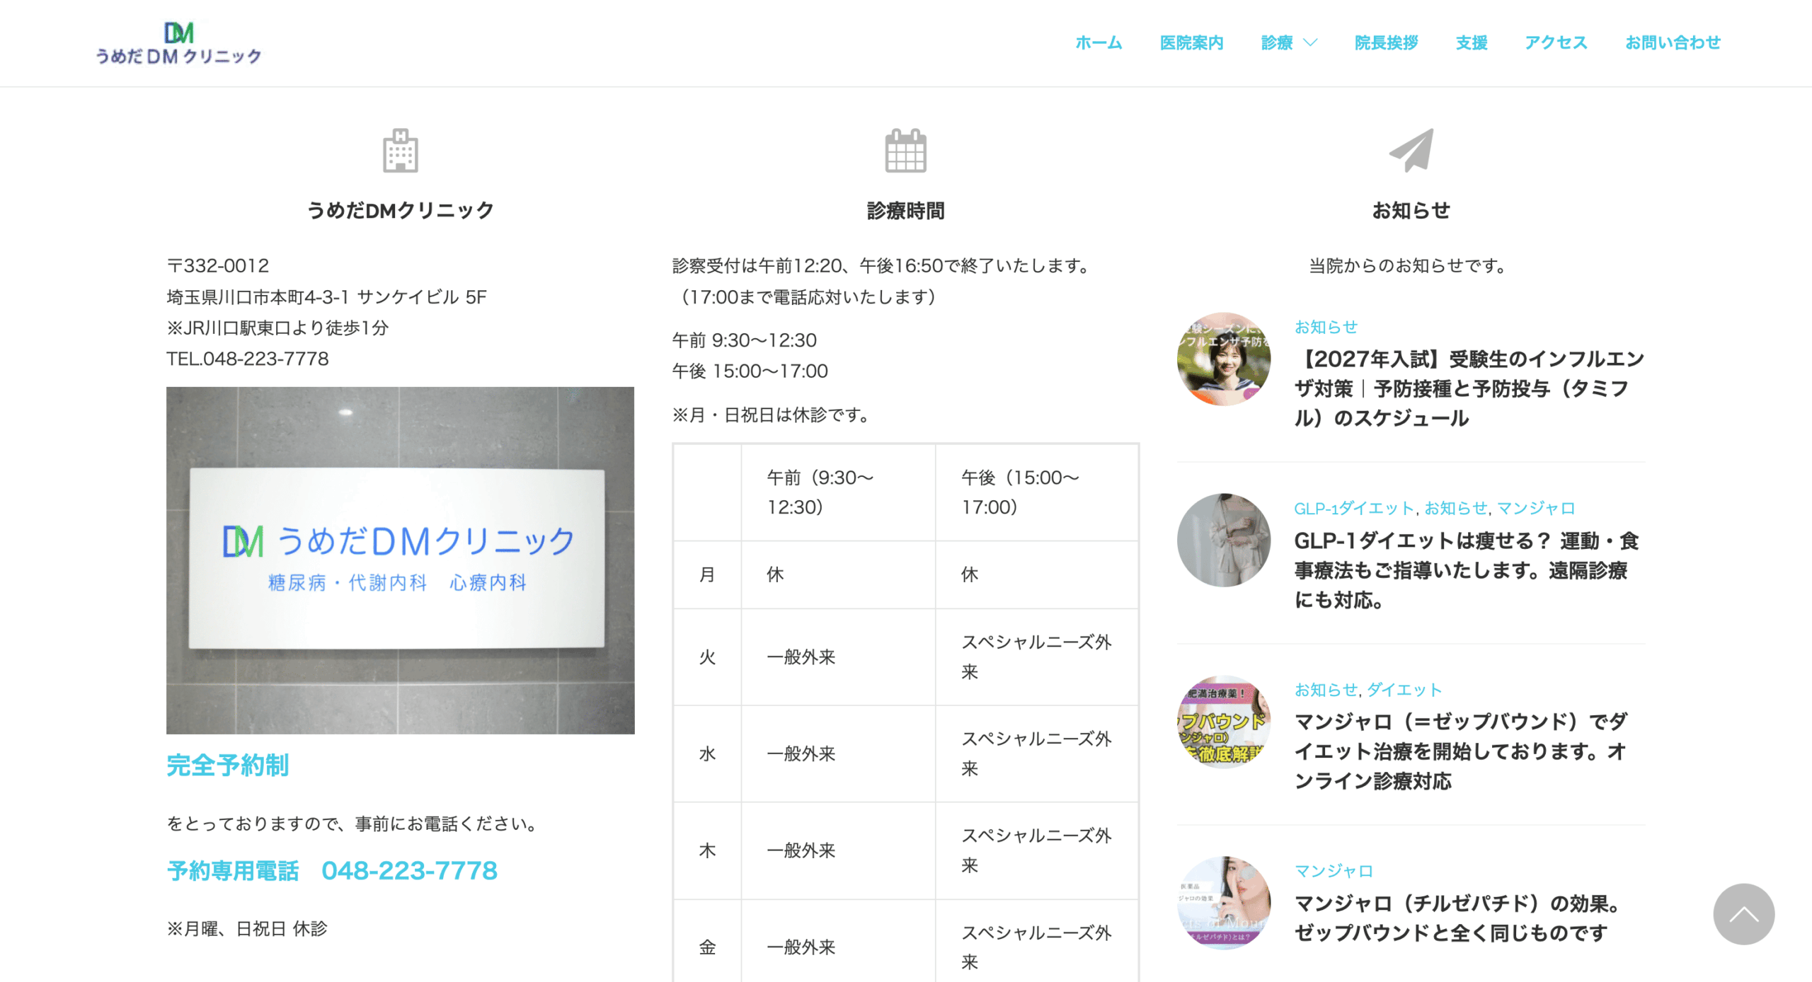Click the お知らせ tag beside GLP-1ダイエット
Image resolution: width=1812 pixels, height=982 pixels.
point(1456,508)
